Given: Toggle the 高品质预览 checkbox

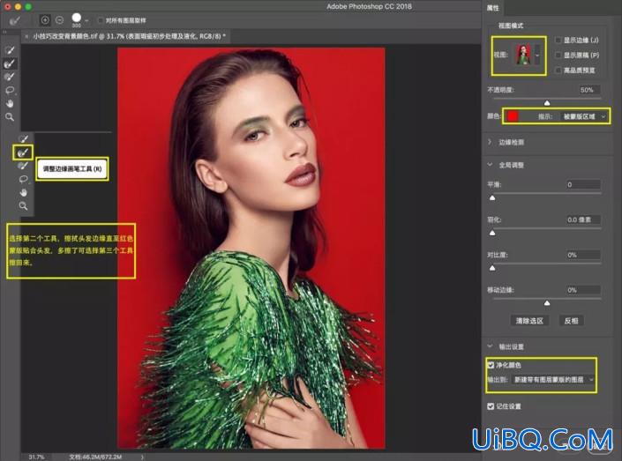Looking at the screenshot, I should [558, 71].
